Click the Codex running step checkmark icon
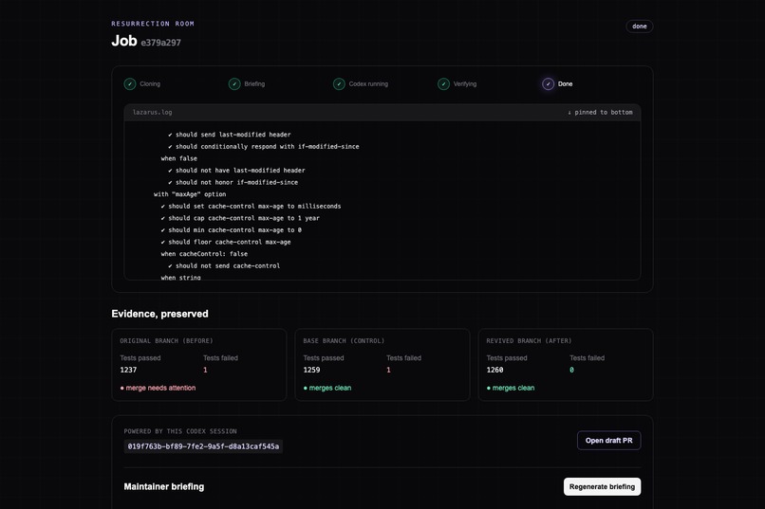This screenshot has width=765, height=509. 339,83
